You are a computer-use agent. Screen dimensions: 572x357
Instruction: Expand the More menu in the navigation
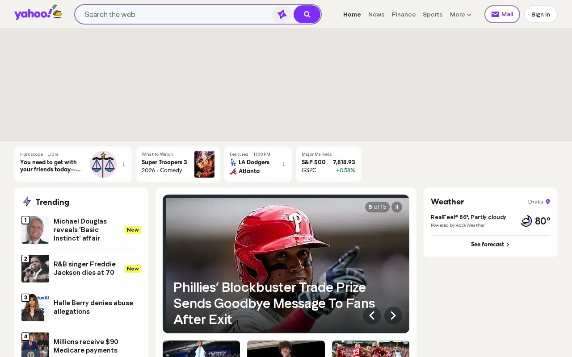tap(461, 14)
